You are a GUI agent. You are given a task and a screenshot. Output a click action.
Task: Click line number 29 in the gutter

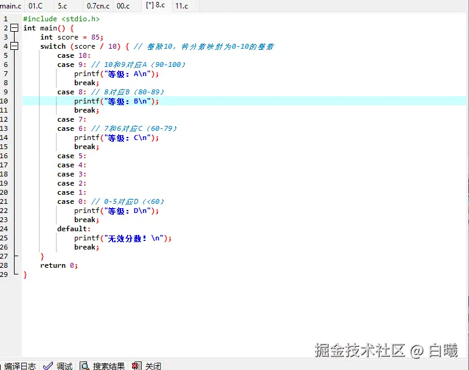point(4,274)
